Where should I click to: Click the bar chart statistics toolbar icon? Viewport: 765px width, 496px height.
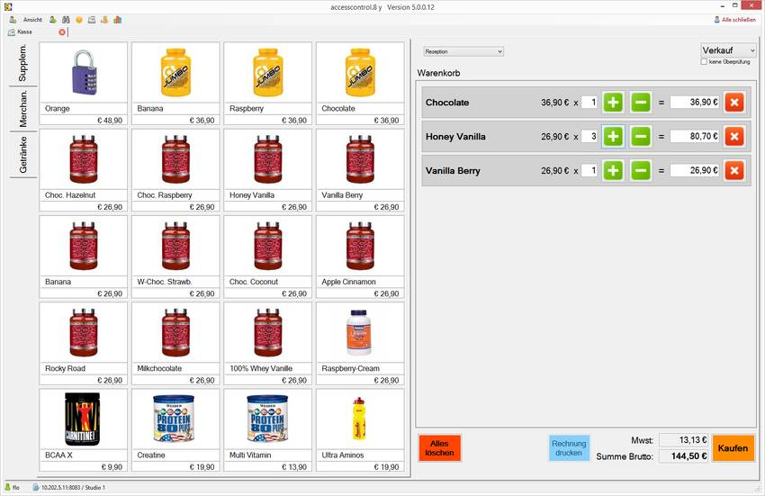(x=118, y=20)
